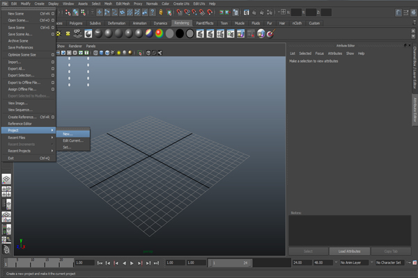Open Save Scene option box

coord(53,27)
